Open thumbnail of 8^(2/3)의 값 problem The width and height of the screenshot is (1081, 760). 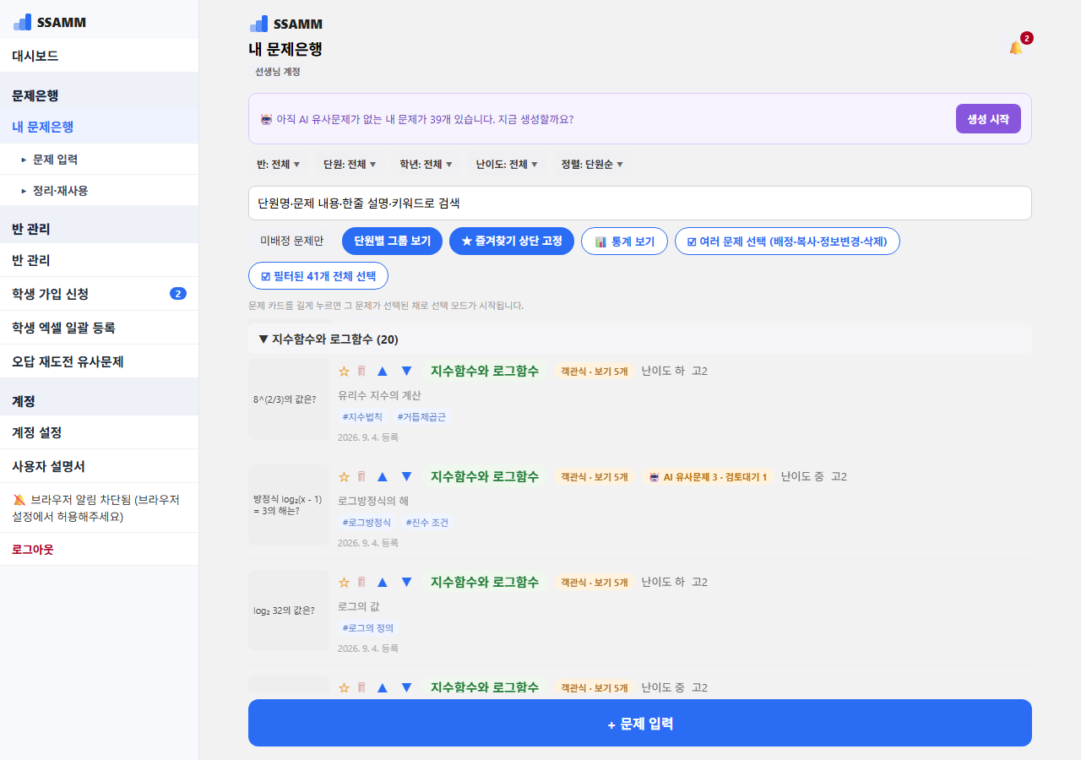289,399
